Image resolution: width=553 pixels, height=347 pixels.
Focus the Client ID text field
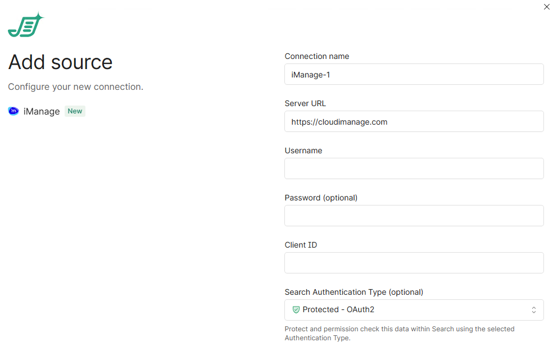[414, 263]
